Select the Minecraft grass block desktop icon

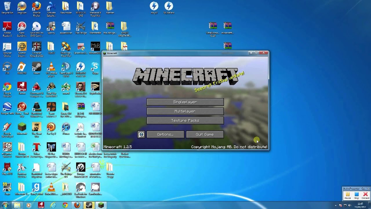click(x=22, y=129)
